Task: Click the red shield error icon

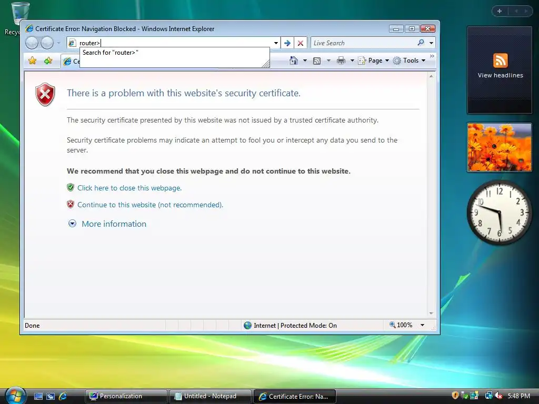Action: pos(45,94)
